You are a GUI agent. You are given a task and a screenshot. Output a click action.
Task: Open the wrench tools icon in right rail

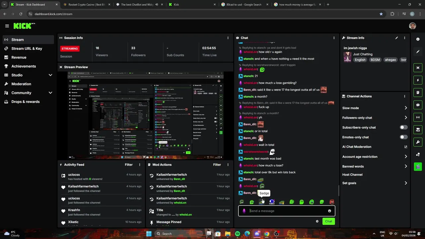[x=418, y=142]
